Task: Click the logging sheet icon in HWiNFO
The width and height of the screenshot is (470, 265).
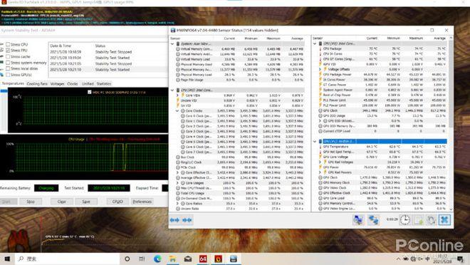Action: point(418,220)
